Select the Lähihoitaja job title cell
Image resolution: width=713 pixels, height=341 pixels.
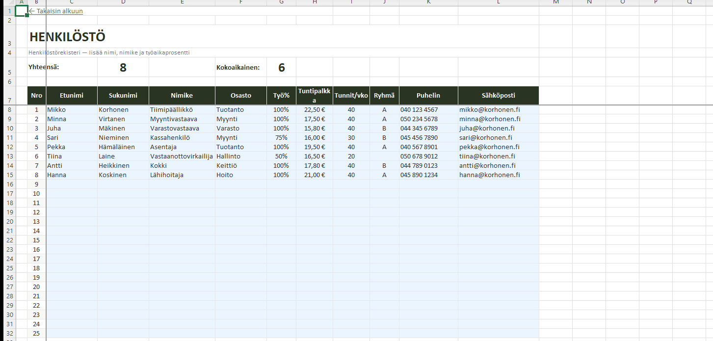coord(167,175)
